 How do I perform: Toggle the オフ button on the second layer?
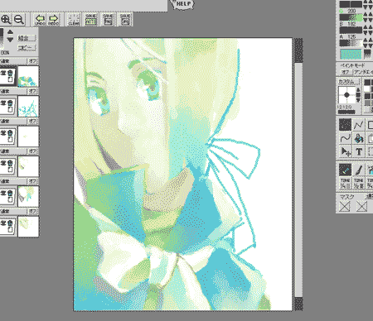point(32,91)
